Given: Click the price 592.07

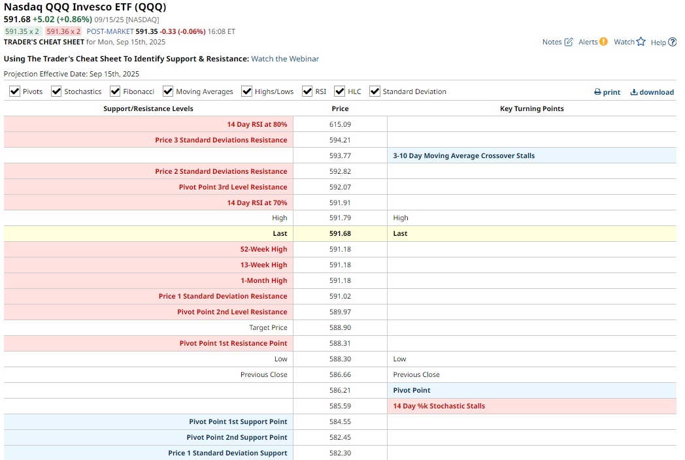Looking at the screenshot, I should 341,187.
